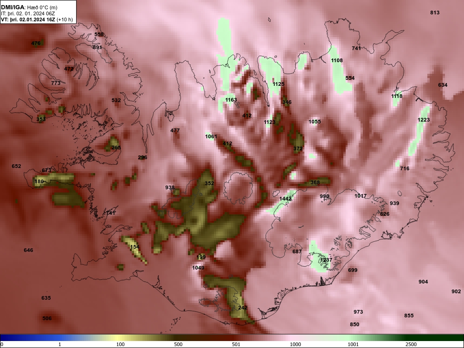The width and height of the screenshot is (464, 348).
Task: Click the 199 value
Action: pos(201,257)
